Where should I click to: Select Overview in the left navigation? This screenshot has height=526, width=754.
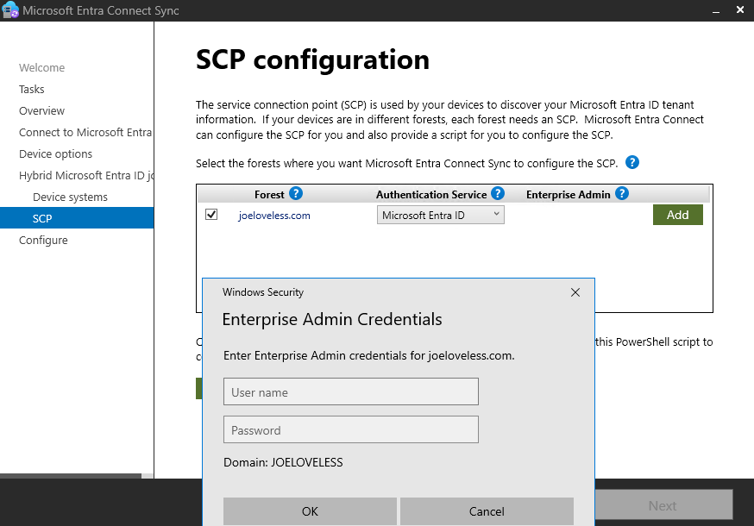coord(42,111)
